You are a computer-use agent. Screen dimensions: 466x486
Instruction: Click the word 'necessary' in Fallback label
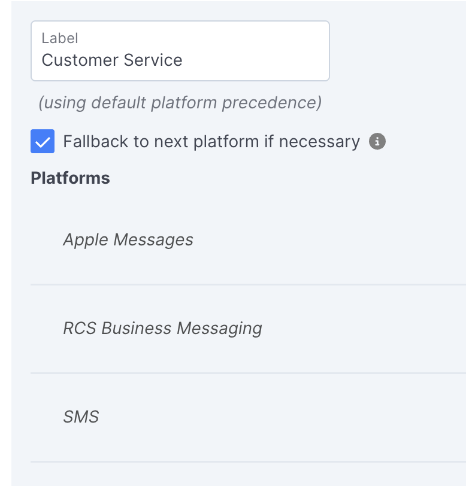(x=319, y=142)
